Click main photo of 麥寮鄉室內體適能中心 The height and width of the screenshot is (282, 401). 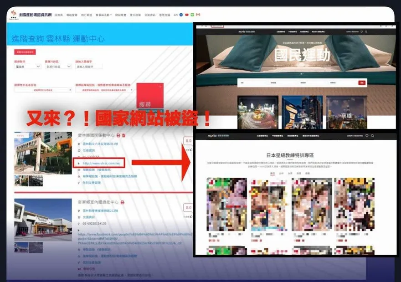(43, 220)
